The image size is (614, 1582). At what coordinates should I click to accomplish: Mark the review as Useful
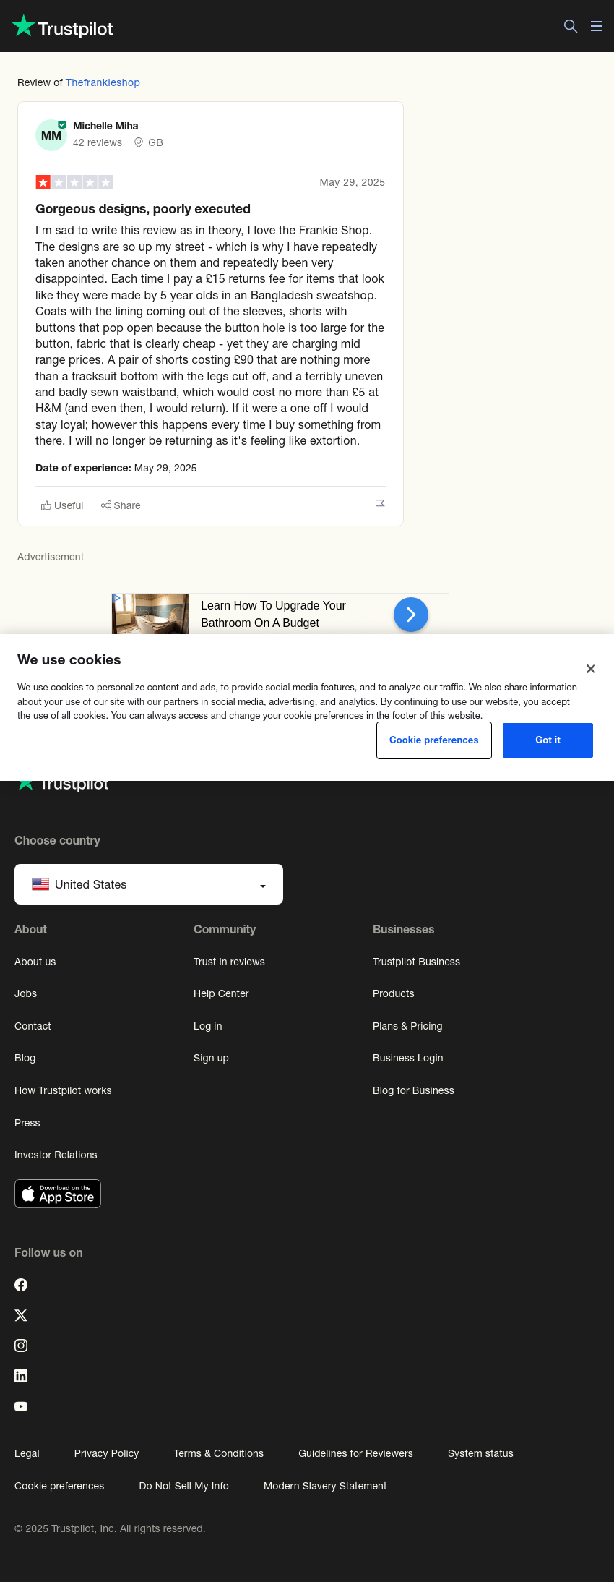pyautogui.click(x=62, y=505)
